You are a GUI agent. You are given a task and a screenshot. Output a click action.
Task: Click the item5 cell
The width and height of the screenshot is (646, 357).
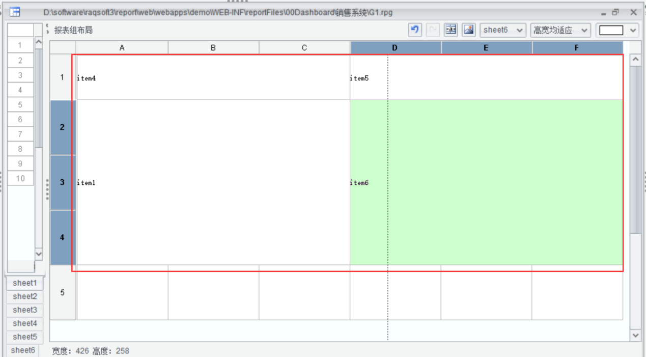(487, 77)
